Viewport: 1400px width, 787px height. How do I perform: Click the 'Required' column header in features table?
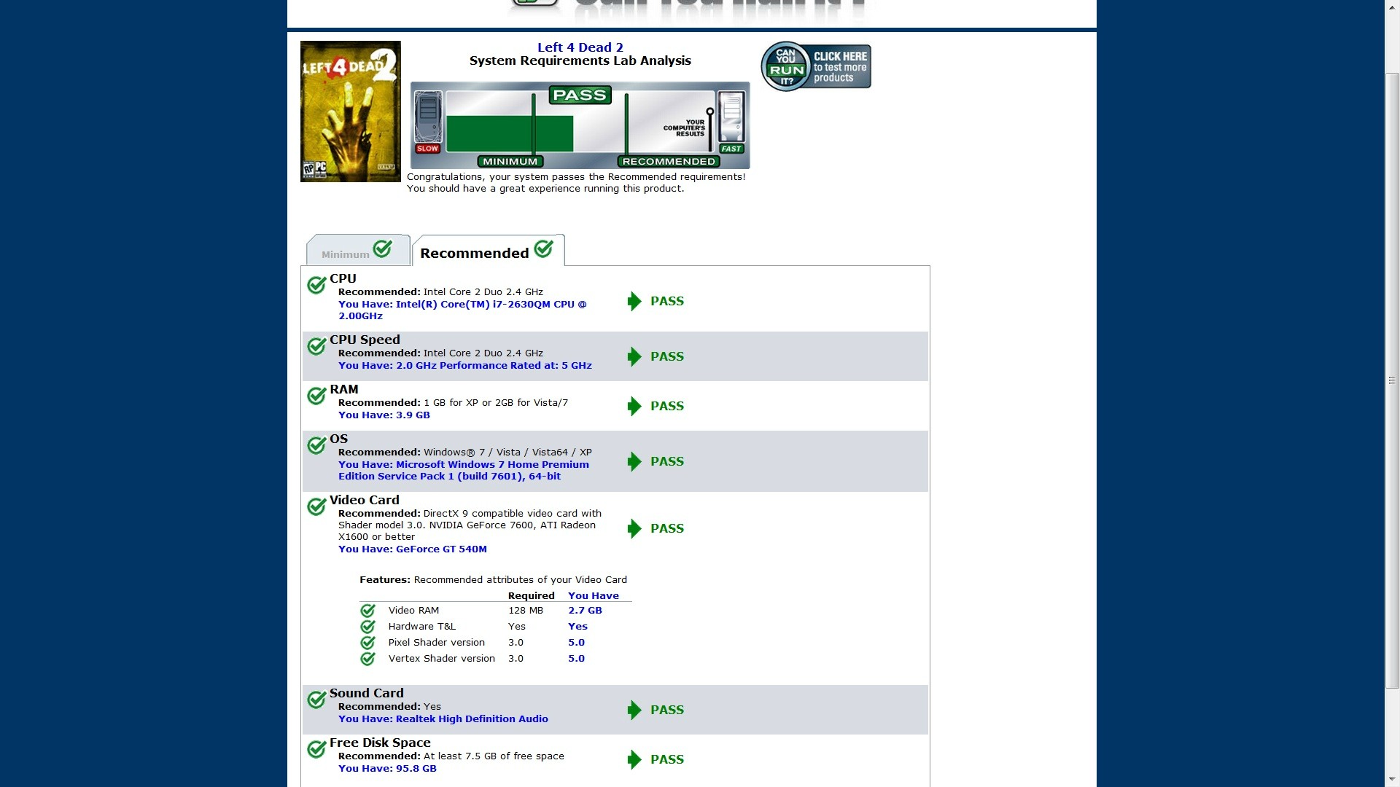click(x=532, y=596)
